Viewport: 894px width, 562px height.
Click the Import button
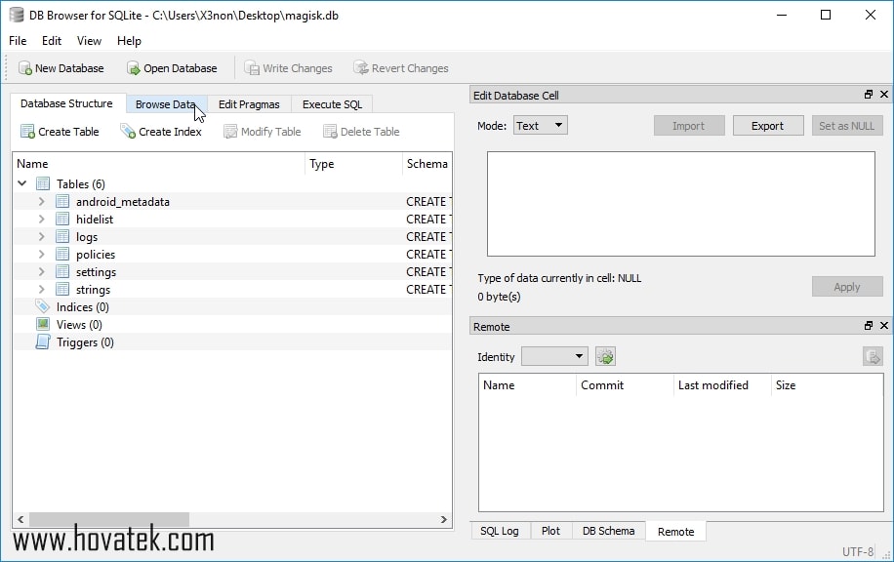point(689,126)
